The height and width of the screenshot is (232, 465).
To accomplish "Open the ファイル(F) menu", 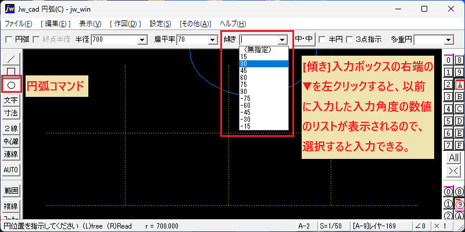I will (19, 24).
